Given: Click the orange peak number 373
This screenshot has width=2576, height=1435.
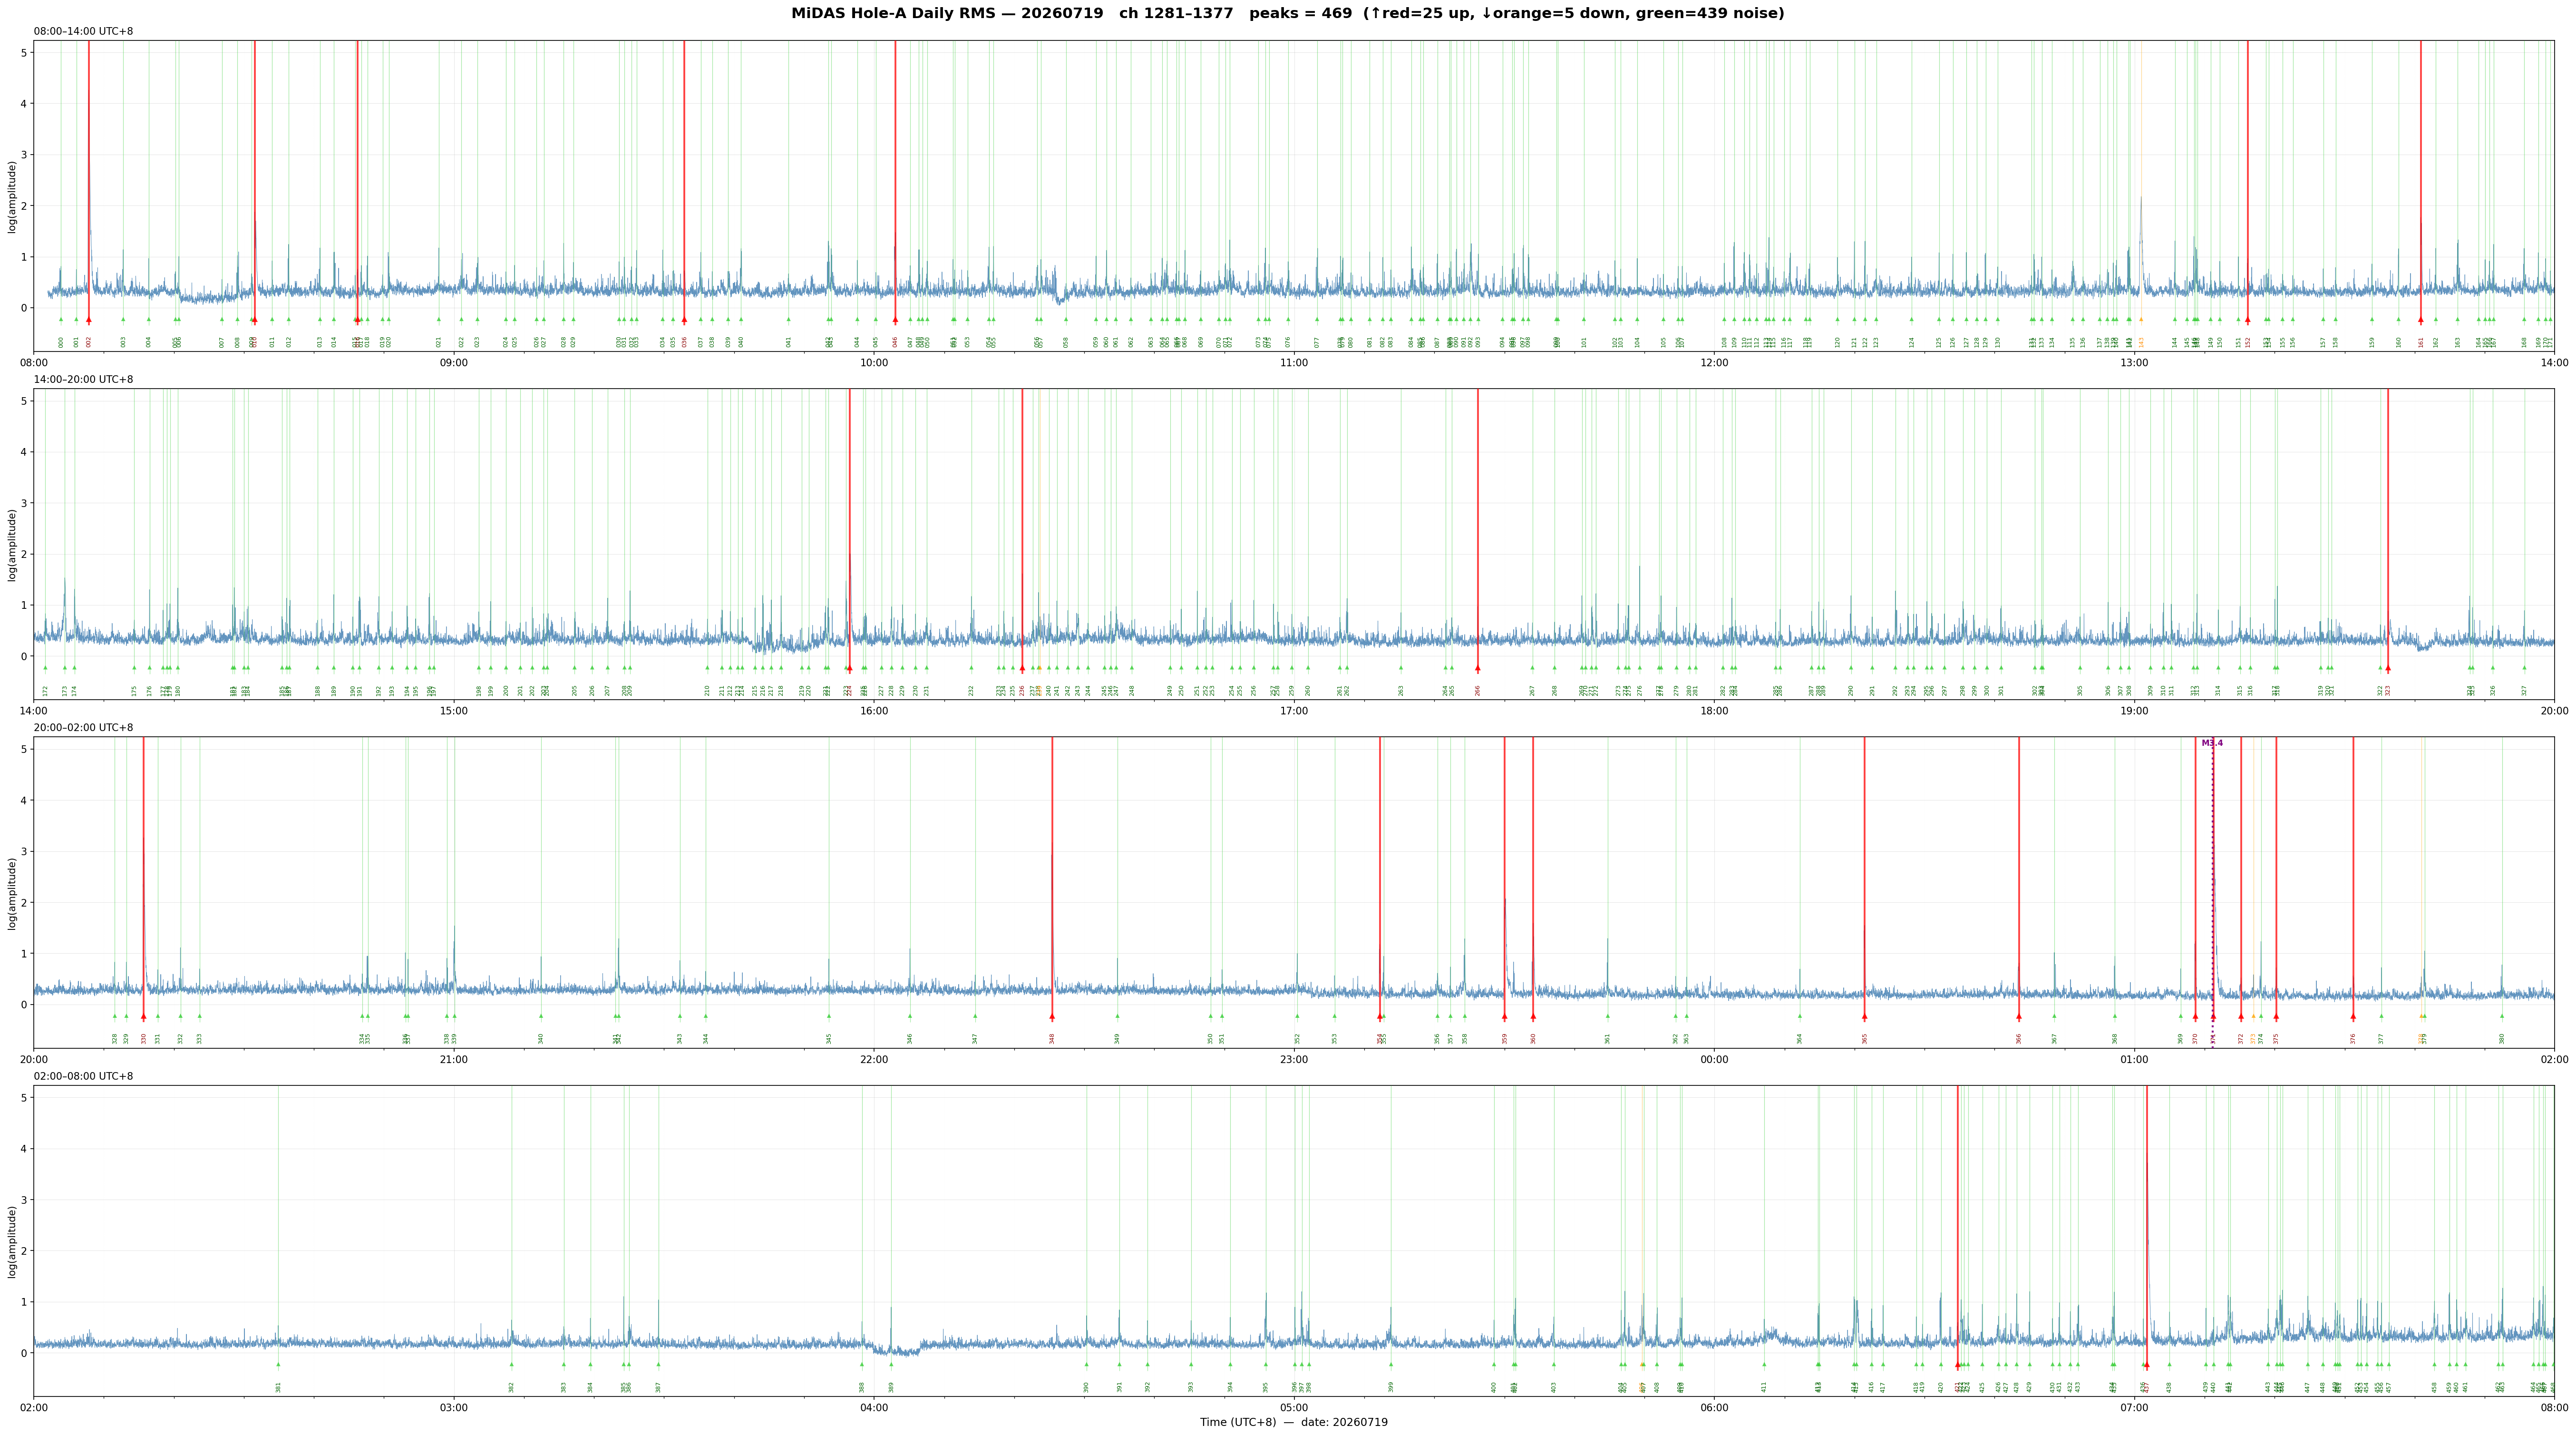Looking at the screenshot, I should click(x=2253, y=1038).
